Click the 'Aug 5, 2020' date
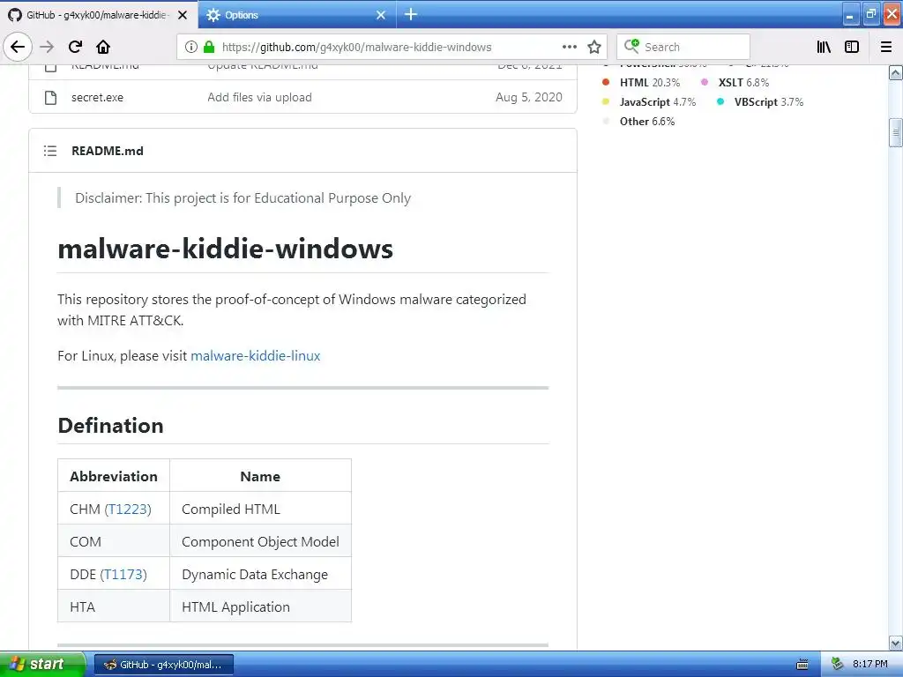Image resolution: width=903 pixels, height=677 pixels. [x=529, y=97]
